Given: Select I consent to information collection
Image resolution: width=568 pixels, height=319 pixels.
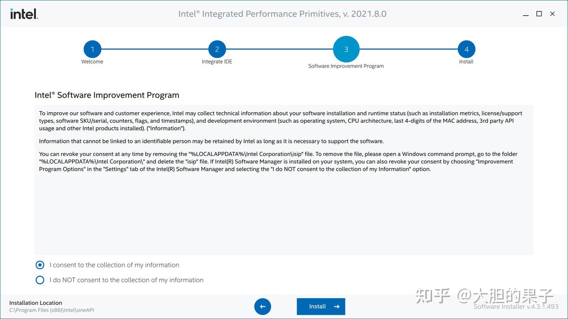Looking at the screenshot, I should point(114,265).
